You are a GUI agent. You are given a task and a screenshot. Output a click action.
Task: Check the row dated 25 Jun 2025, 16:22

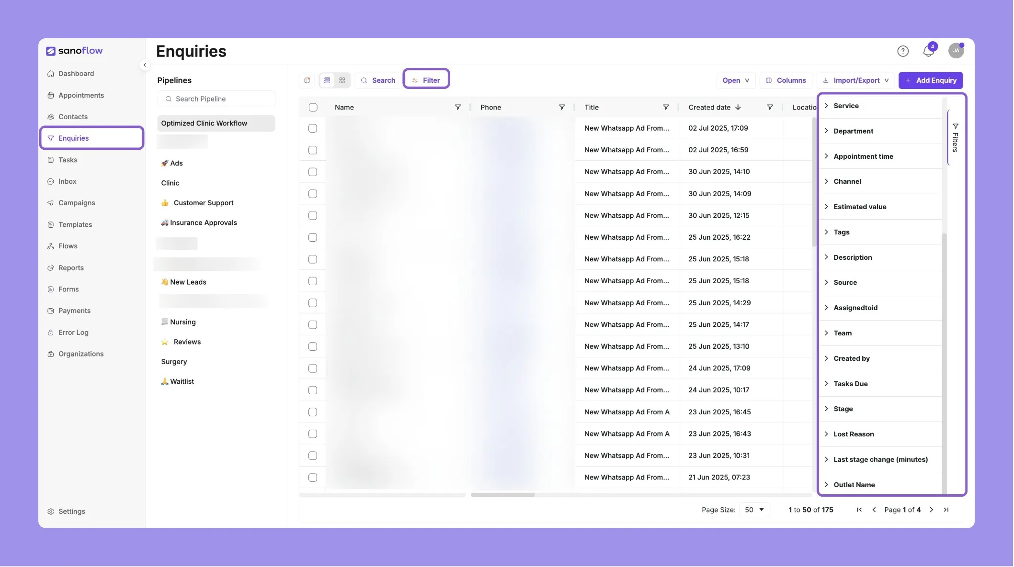point(313,237)
